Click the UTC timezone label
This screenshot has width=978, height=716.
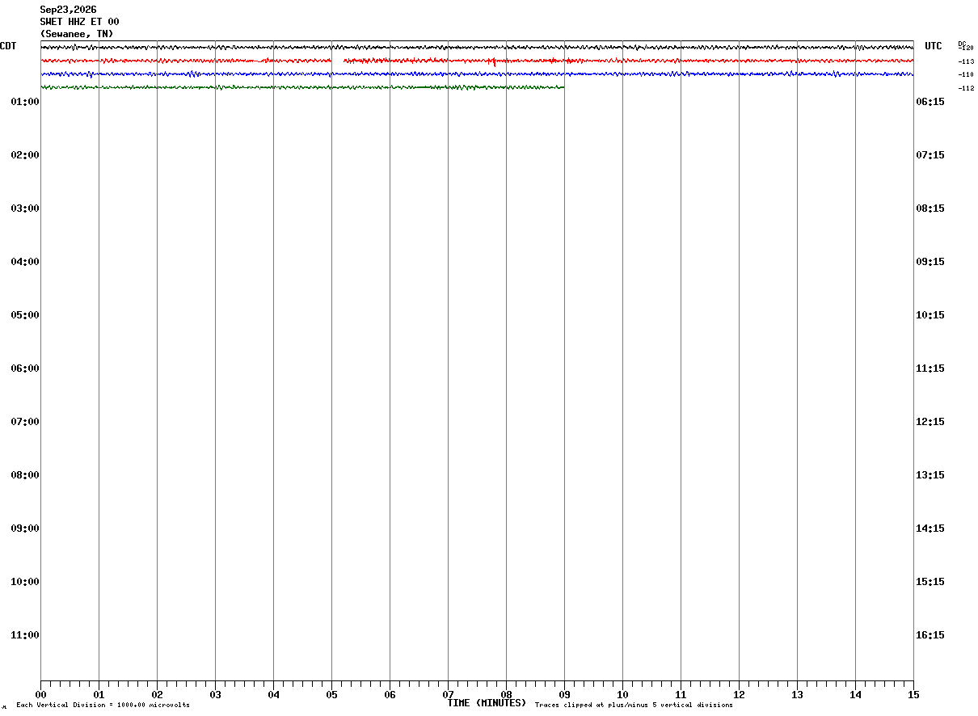pos(934,46)
